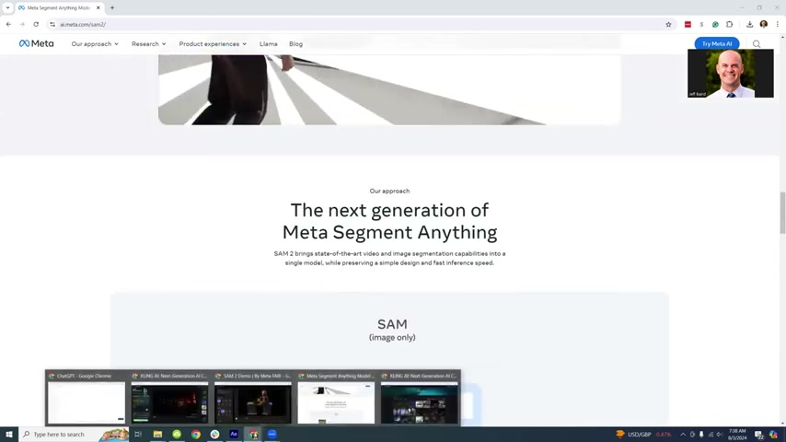Go back using browser back arrow
The image size is (786, 442).
8,24
